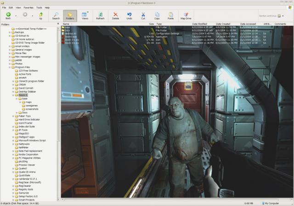Screen dimensions: 294x206
Task: Open the Views toolbar button
Action: pyautogui.click(x=85, y=16)
